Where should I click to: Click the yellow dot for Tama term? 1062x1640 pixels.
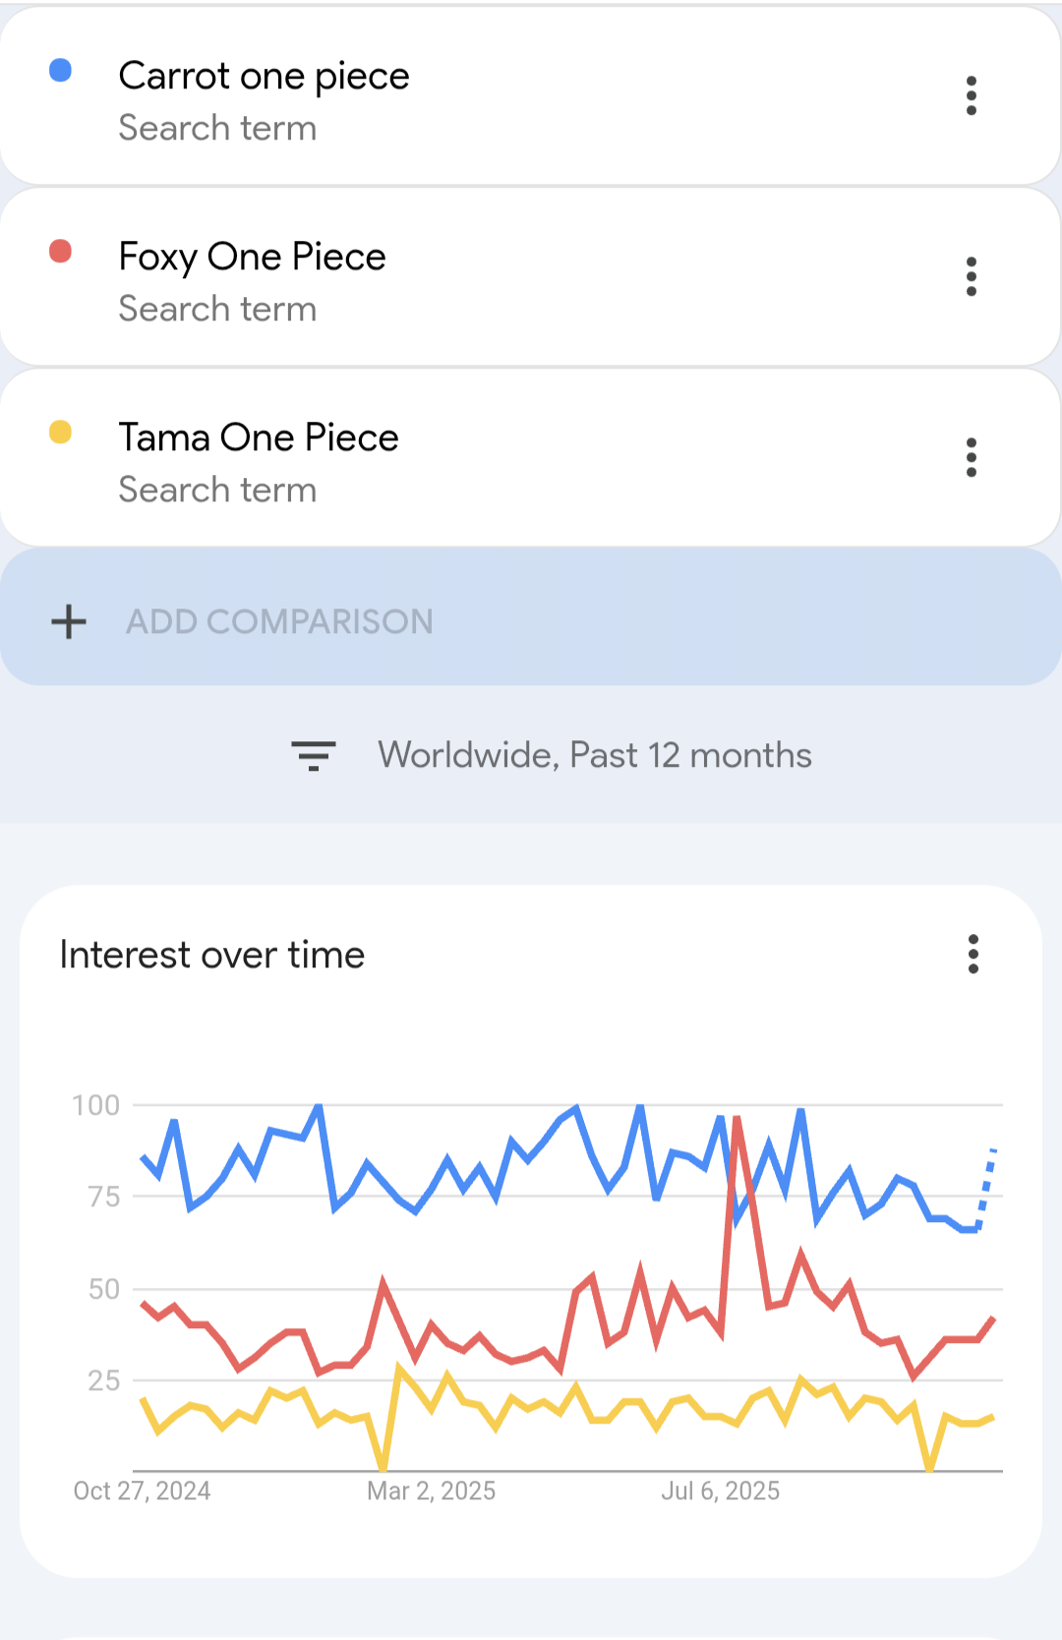[x=60, y=432]
